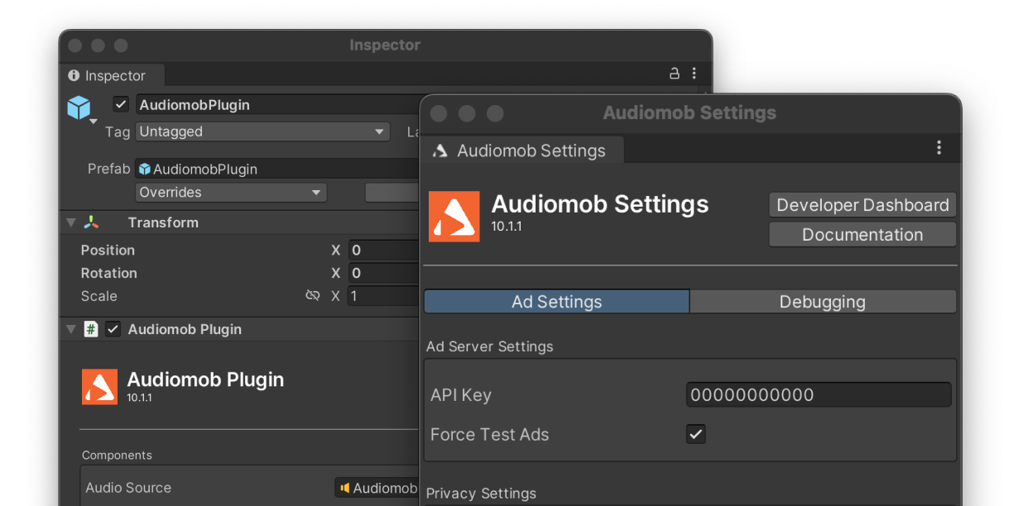Click the Privacy Settings heading
This screenshot has height=506, width=1033.
[481, 494]
